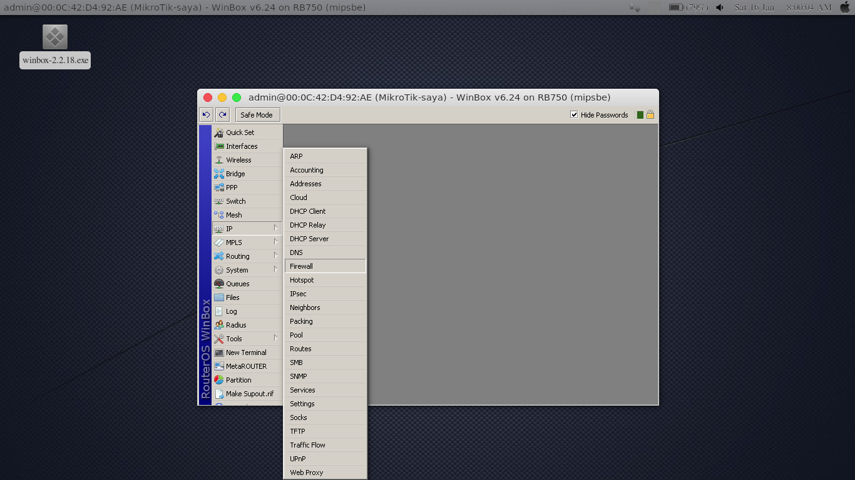Open Accounting in the IP submenu
This screenshot has height=480, width=855.
(325, 170)
